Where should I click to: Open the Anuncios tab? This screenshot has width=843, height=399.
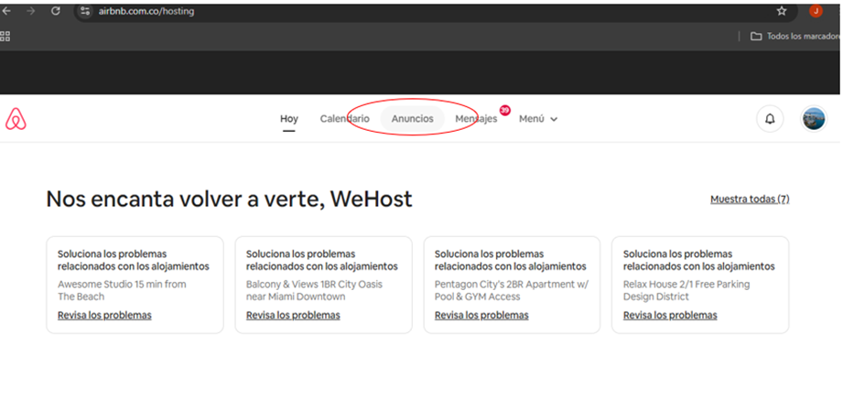tap(413, 119)
